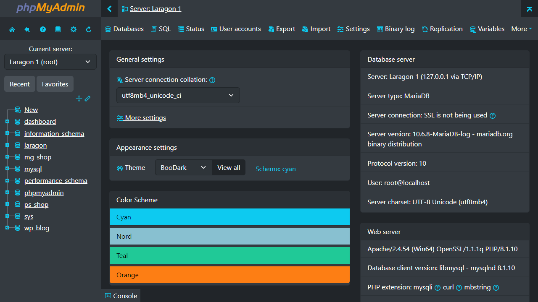Click the unlink databases chain icon
Viewport: 538px width, 302px height.
click(87, 99)
